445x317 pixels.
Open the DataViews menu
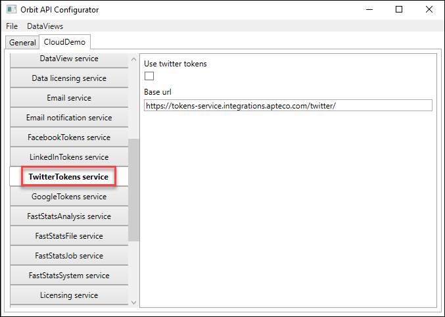[x=45, y=26]
